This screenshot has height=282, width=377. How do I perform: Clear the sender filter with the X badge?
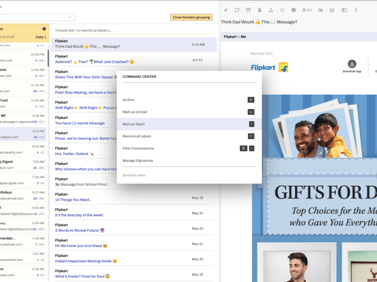coord(44,29)
